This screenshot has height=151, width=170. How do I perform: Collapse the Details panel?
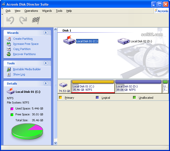tap(46, 84)
